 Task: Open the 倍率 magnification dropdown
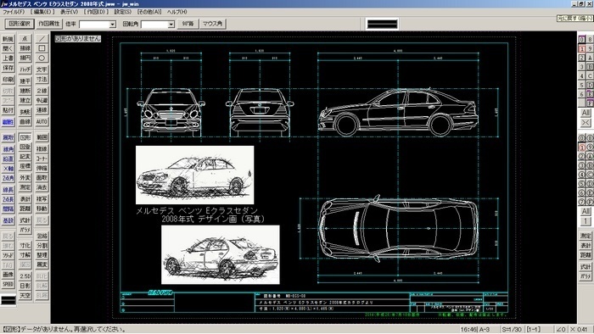(x=113, y=25)
